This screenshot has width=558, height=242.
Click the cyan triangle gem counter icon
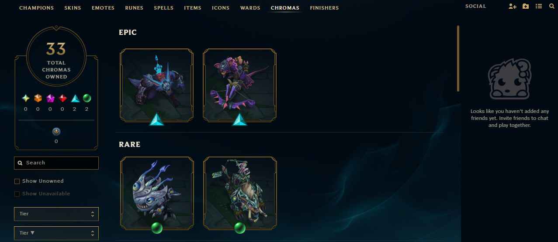(x=75, y=99)
